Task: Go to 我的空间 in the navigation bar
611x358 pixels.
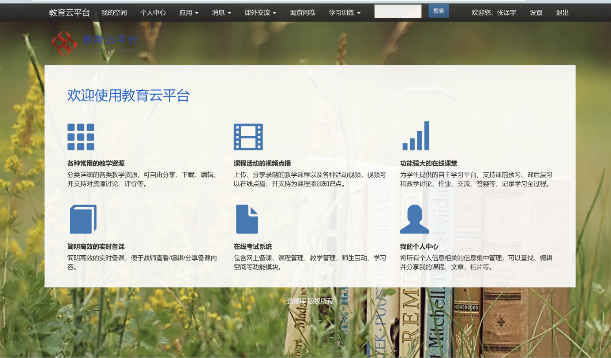Action: 114,13
